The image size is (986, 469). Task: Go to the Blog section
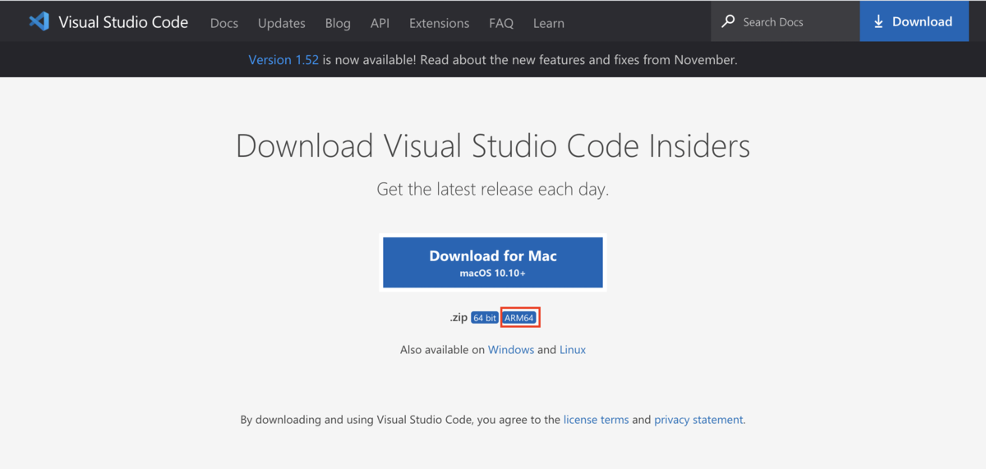coord(338,23)
